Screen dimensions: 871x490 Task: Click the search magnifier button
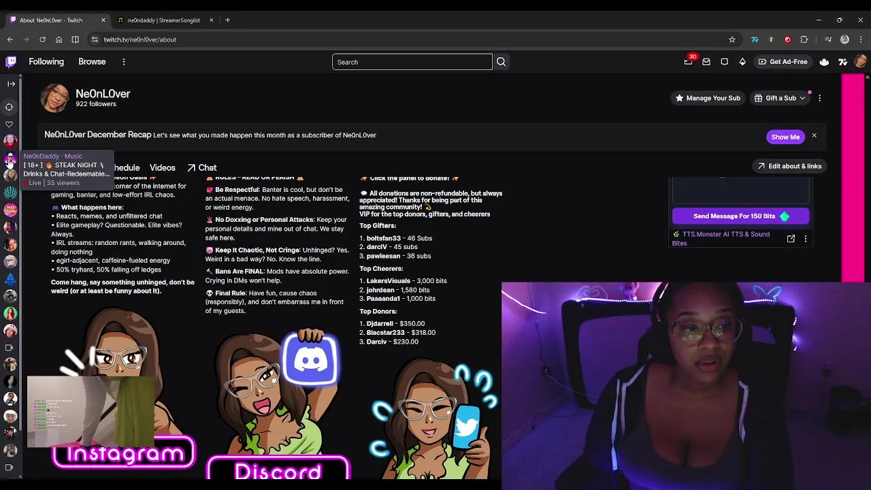(501, 62)
